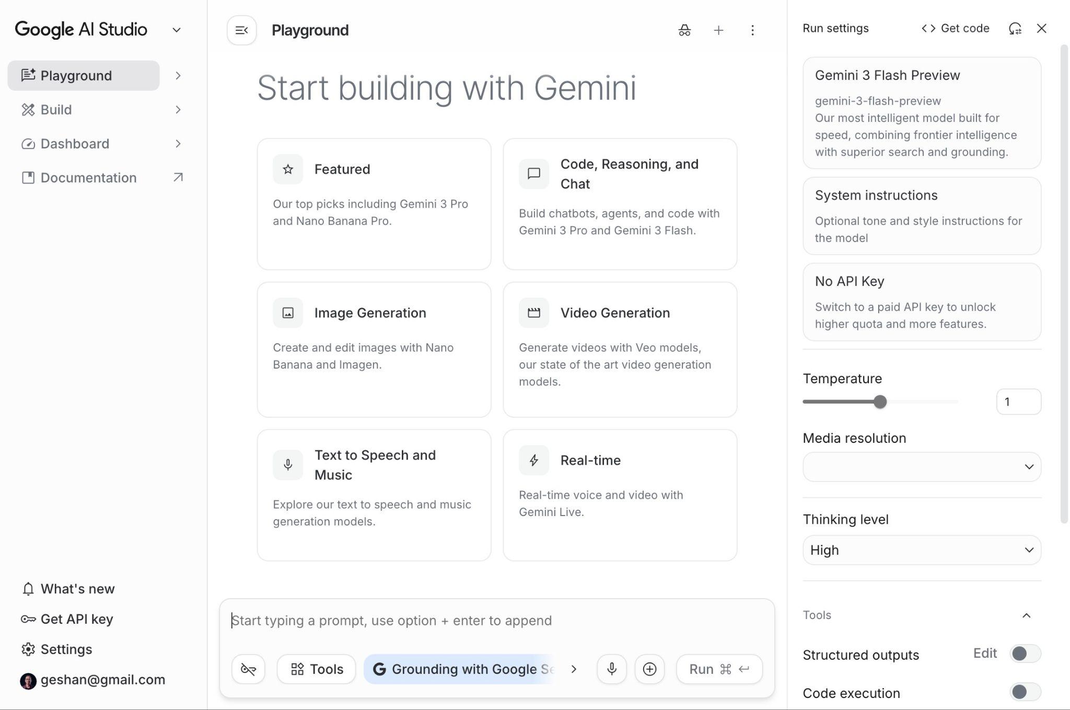Expand the Google AI Studio header dropdown
1070x710 pixels.
point(177,30)
